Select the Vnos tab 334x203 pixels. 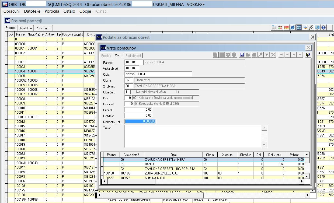(x=118, y=55)
